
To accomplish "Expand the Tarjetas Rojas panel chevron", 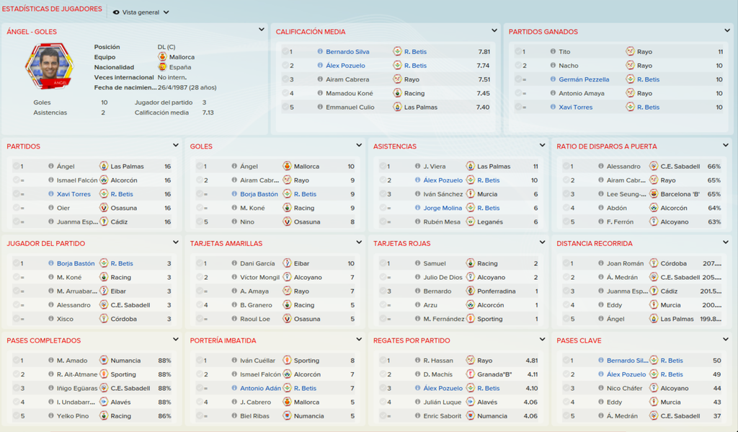I will pyautogui.click(x=542, y=242).
